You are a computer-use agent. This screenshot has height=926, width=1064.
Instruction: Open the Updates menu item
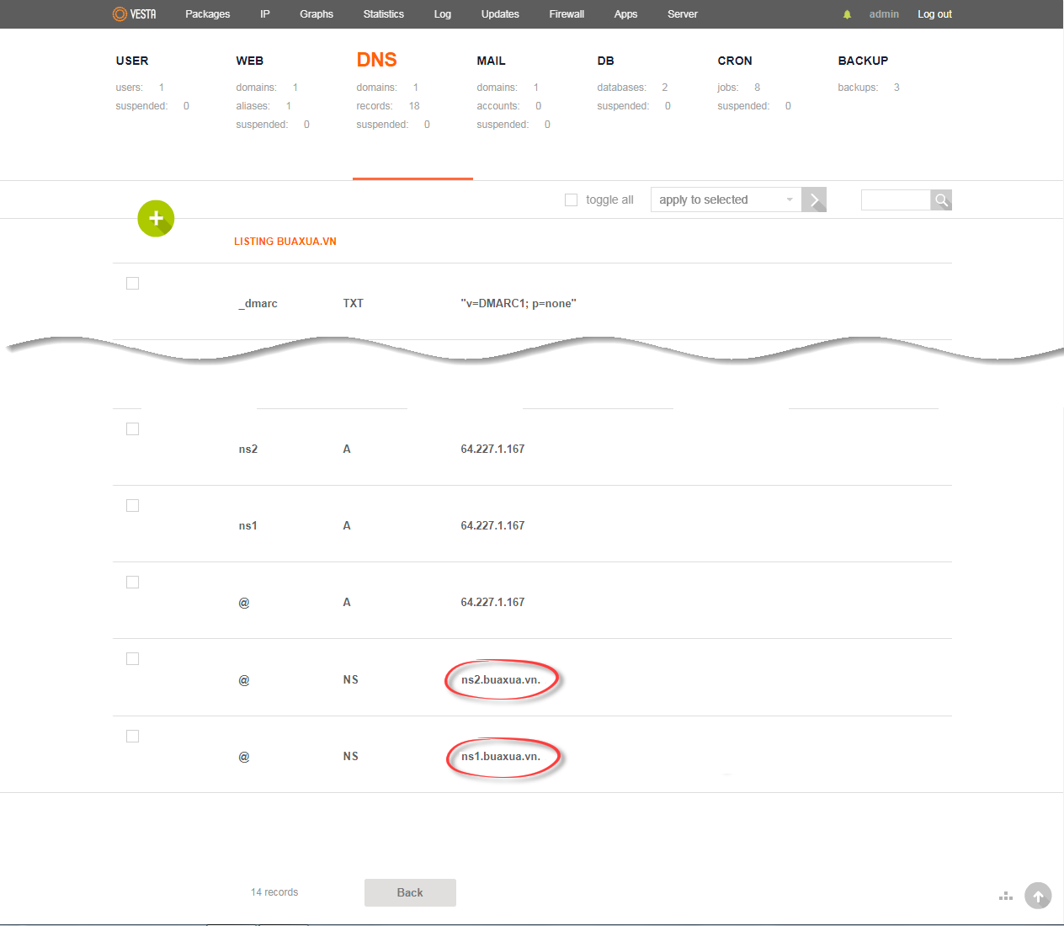pos(500,14)
